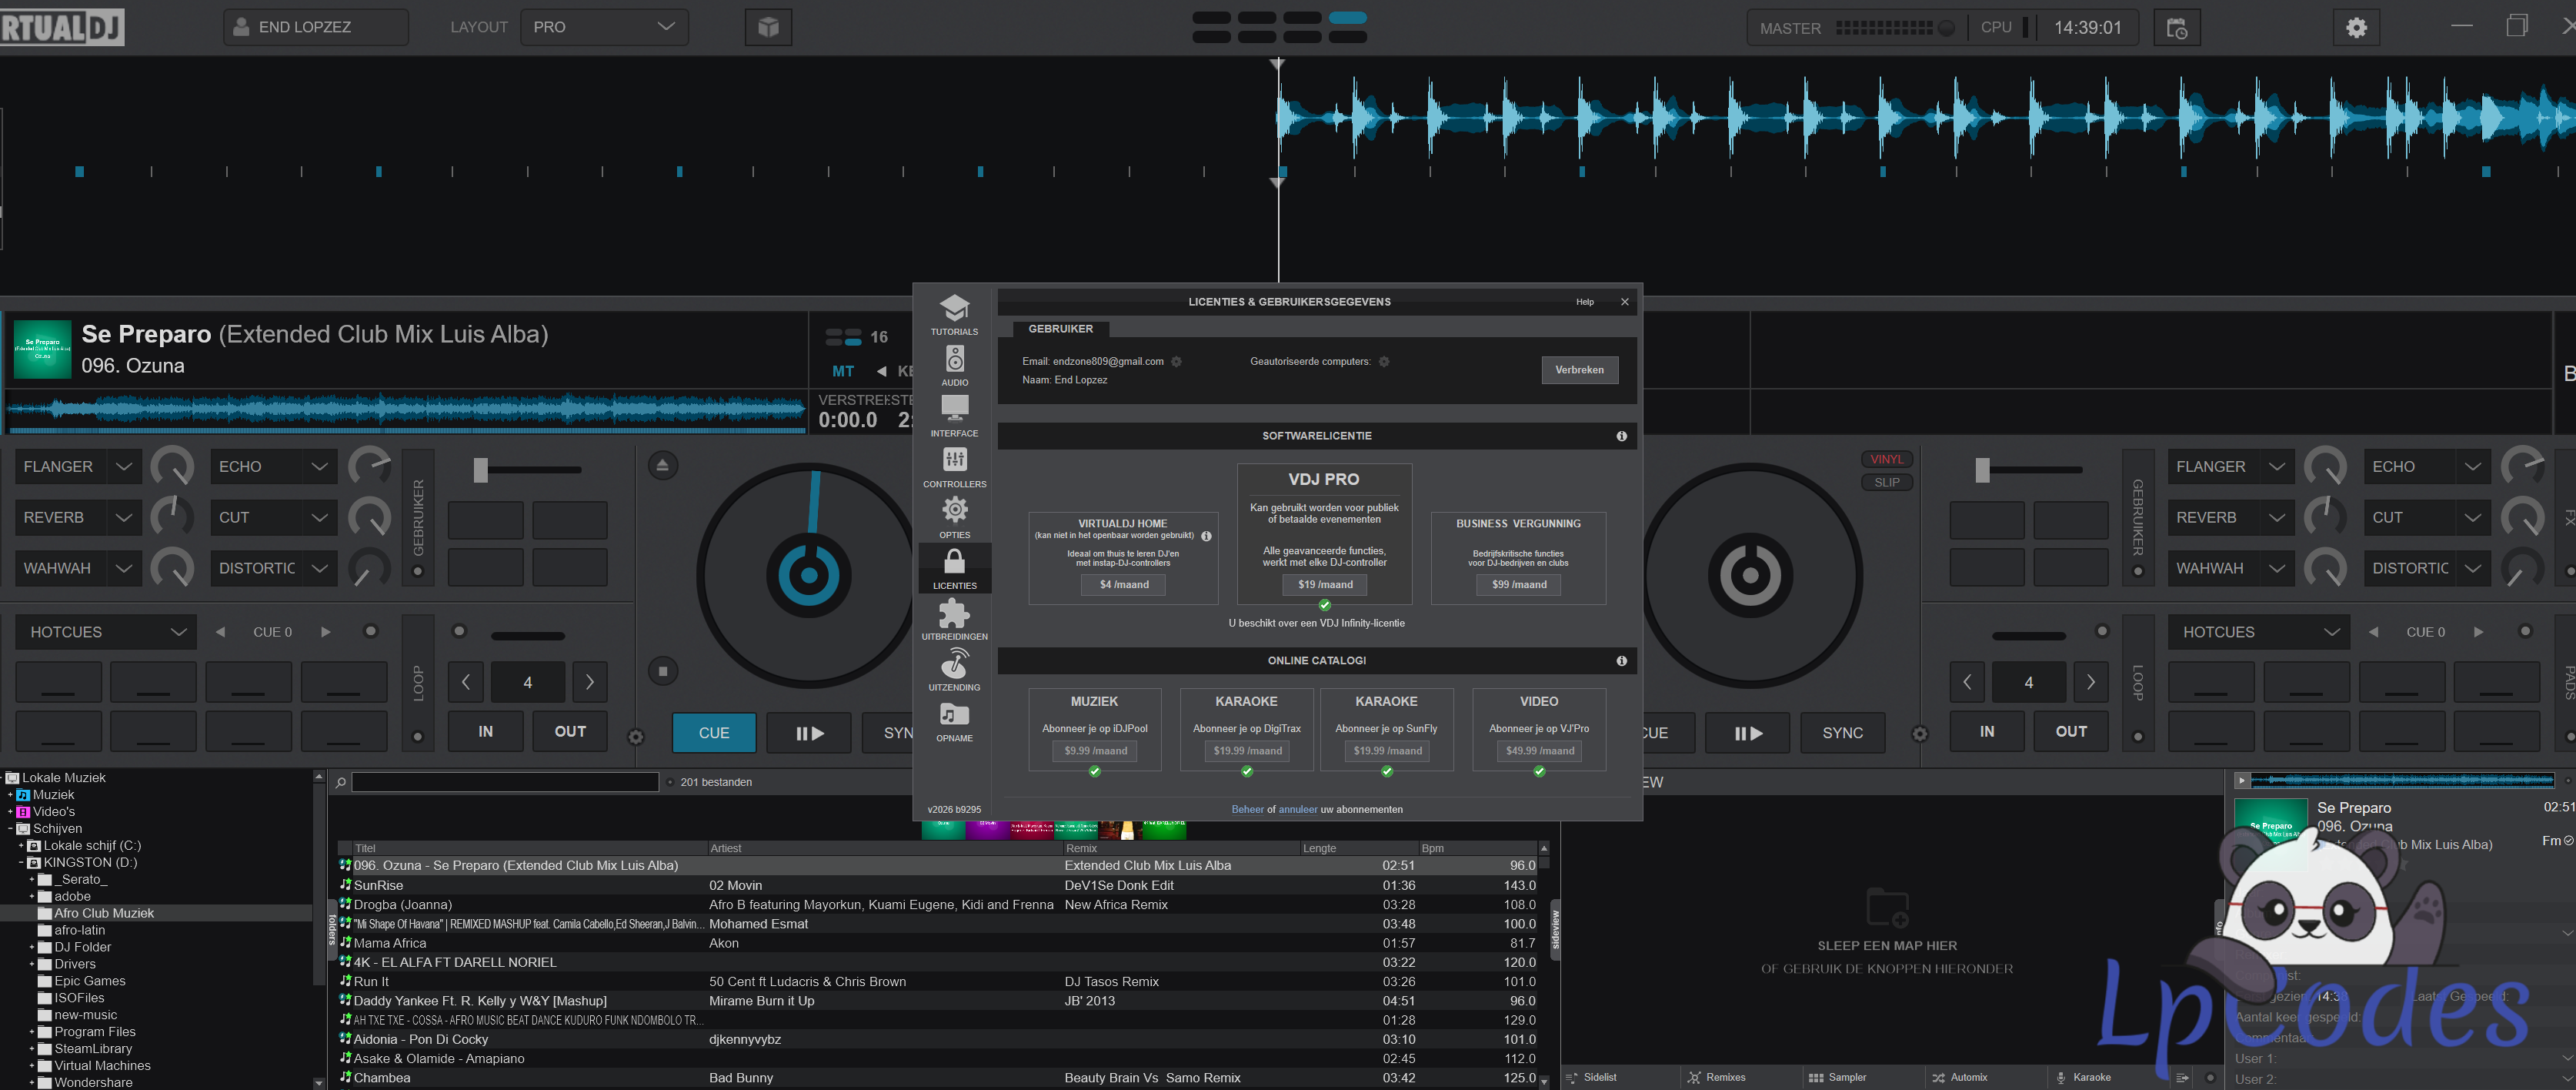Toggle the dot under right GEBRUIKER label
The width and height of the screenshot is (2576, 1090).
coord(2138,571)
